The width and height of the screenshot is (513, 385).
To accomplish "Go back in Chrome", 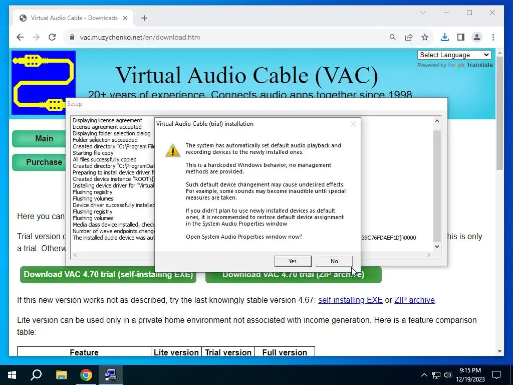I will click(x=20, y=37).
